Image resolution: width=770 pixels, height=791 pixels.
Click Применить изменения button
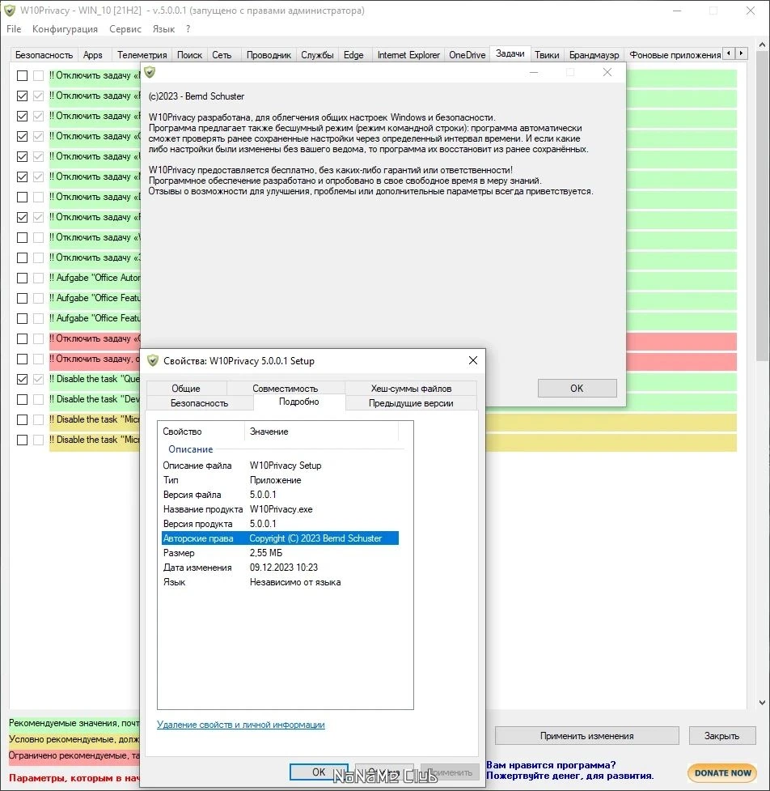pyautogui.click(x=586, y=736)
